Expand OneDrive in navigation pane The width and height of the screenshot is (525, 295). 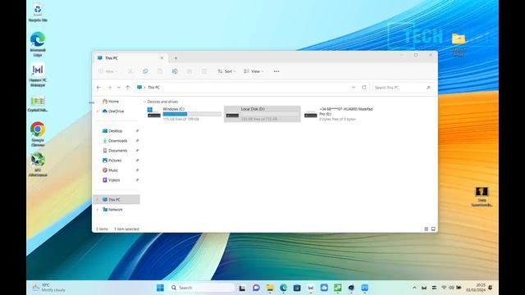tap(98, 111)
